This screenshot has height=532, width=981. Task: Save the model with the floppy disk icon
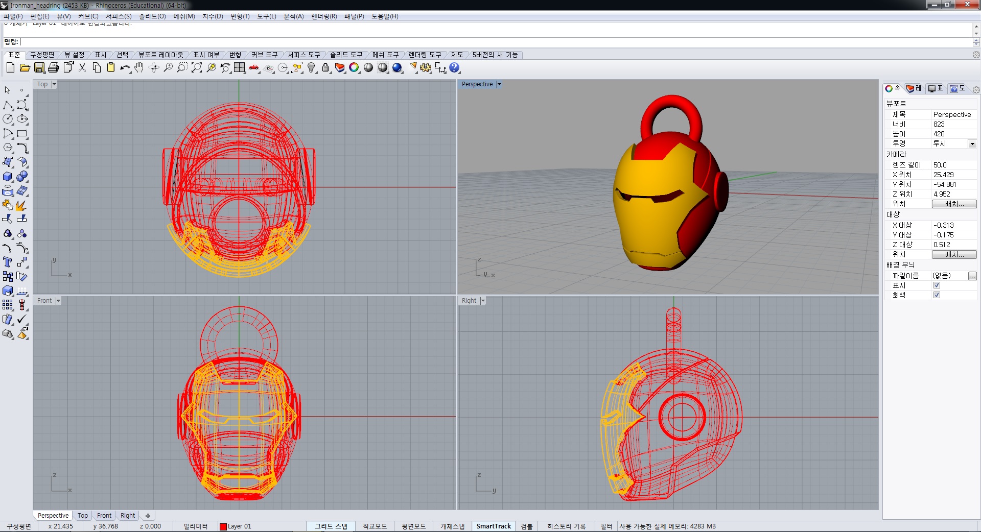(x=39, y=68)
